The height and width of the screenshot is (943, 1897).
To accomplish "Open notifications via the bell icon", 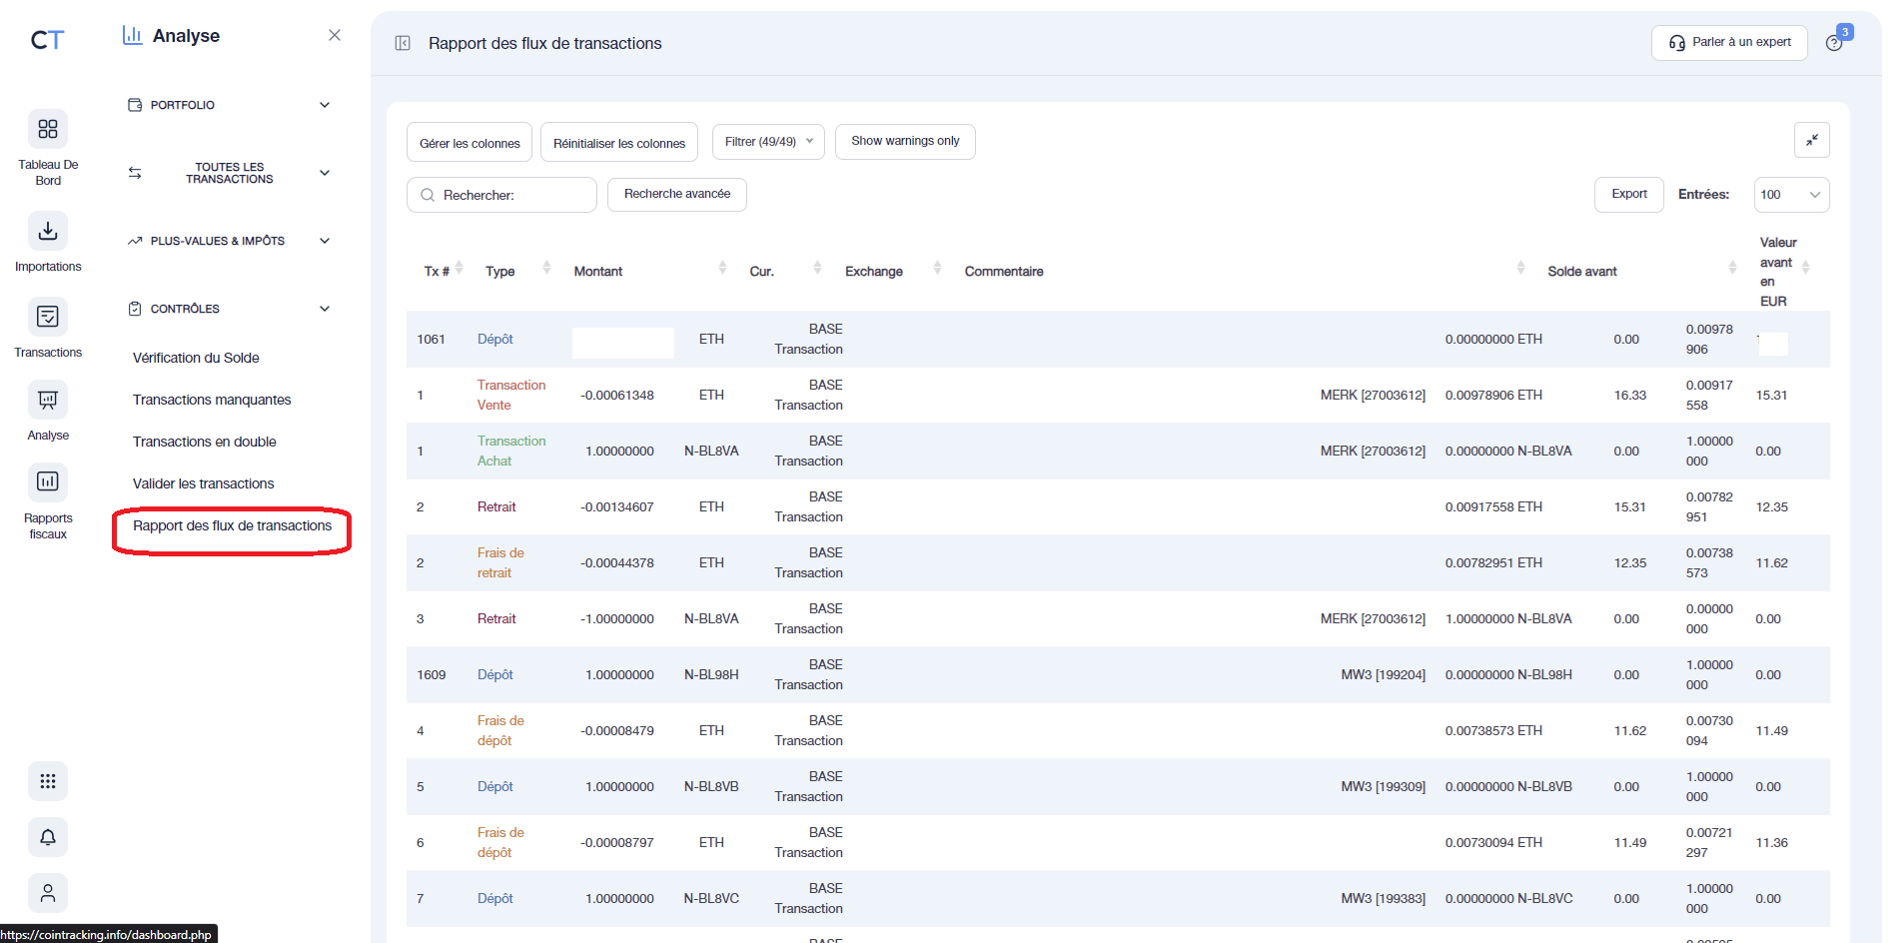I will point(47,837).
